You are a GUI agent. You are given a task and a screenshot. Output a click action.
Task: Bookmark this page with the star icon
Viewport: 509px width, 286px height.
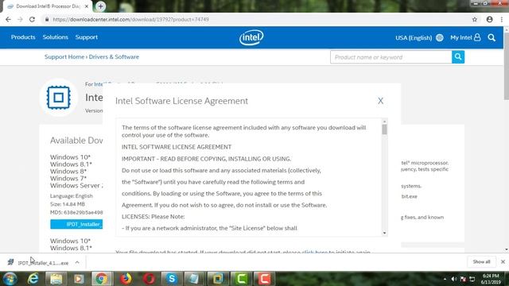pos(475,19)
